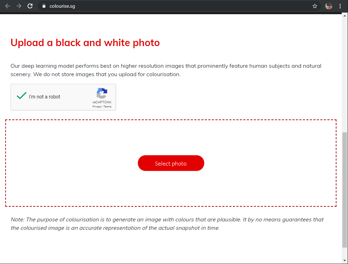The image size is (348, 264).
Task: View site info via the padlock icon
Action: tap(44, 6)
